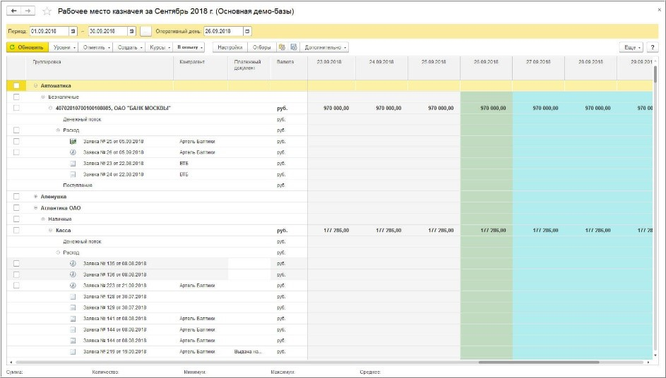Viewport: 666px width, 378px height.
Task: Check the box next to Аленушка
Action: [16, 197]
